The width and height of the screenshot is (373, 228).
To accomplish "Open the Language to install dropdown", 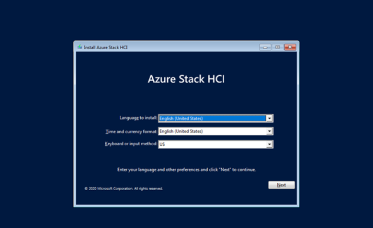I will click(x=216, y=118).
